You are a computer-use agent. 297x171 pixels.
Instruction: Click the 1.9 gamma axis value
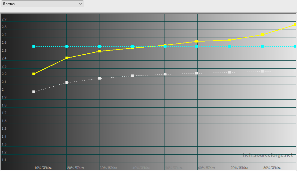(x=4, y=97)
